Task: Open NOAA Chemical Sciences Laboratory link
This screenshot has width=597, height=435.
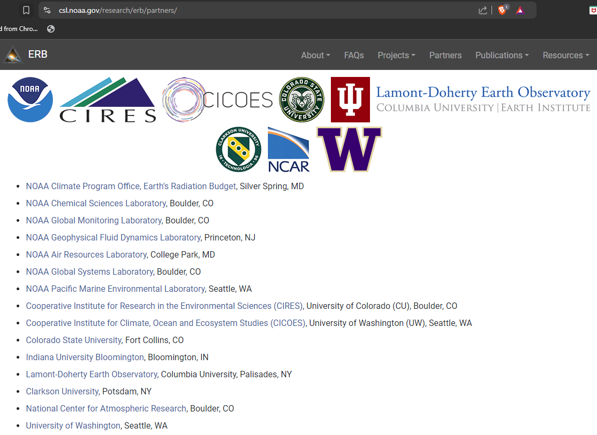Action: tap(96, 203)
